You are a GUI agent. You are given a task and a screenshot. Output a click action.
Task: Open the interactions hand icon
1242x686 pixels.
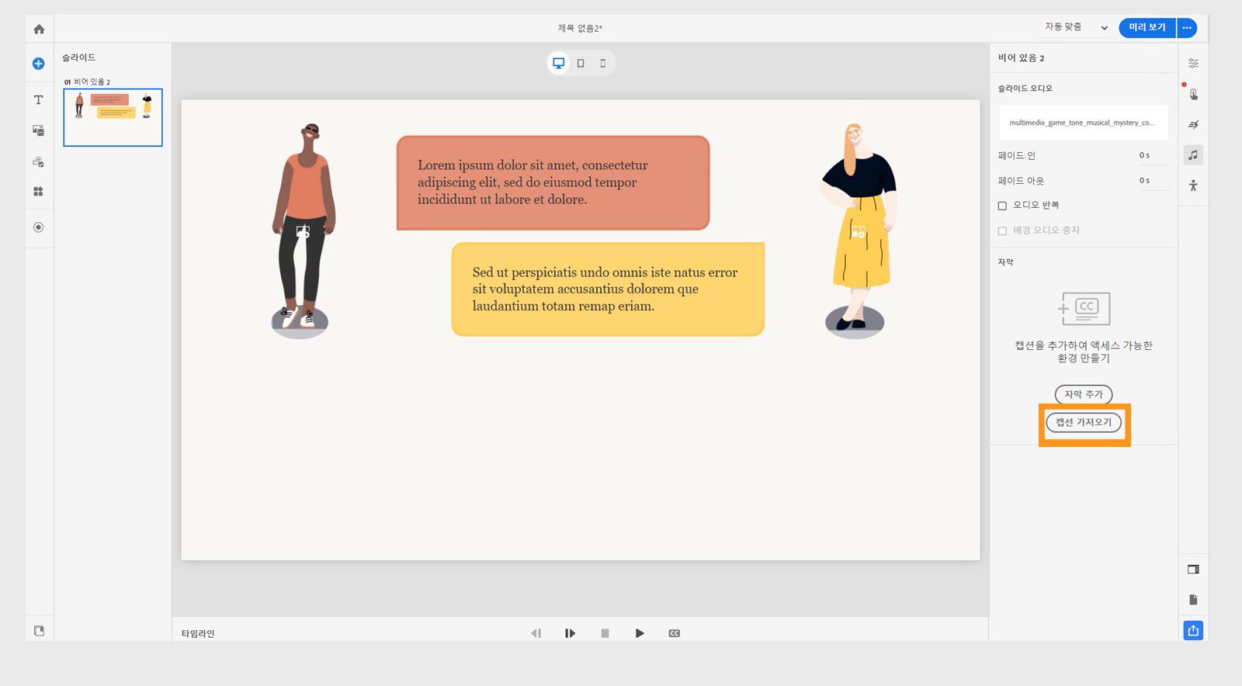1193,94
